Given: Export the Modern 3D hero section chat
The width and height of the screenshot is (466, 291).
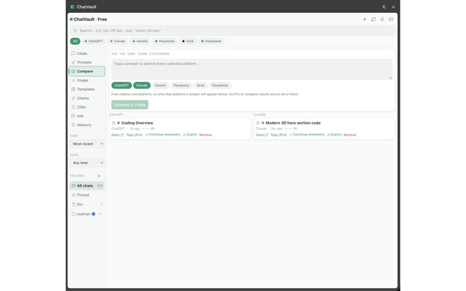Looking at the screenshot, I should pyautogui.click(x=334, y=134).
